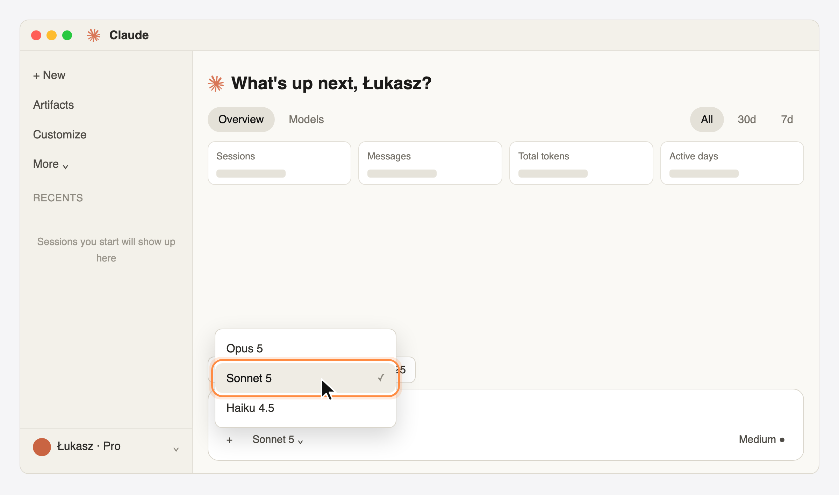
Task: Open Customize in the sidebar
Action: tap(60, 135)
